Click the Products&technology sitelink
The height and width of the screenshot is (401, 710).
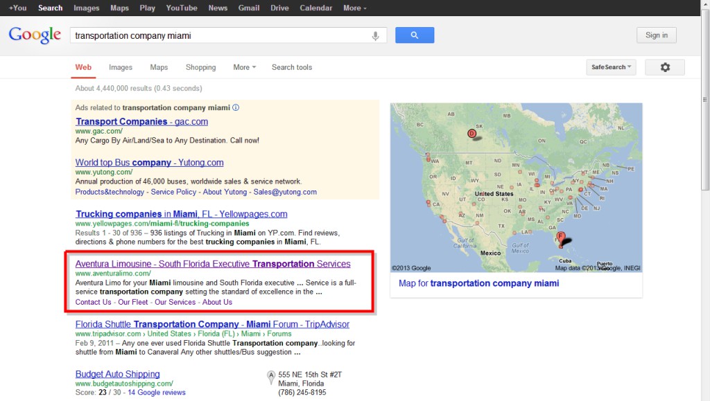pyautogui.click(x=110, y=192)
